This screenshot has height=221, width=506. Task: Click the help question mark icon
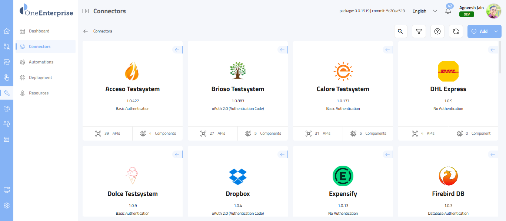tap(437, 31)
